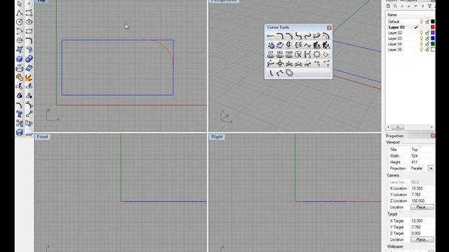The image size is (449, 252).
Task: Click the Chamfer curves icon in Curve Tools
Action: click(x=289, y=36)
